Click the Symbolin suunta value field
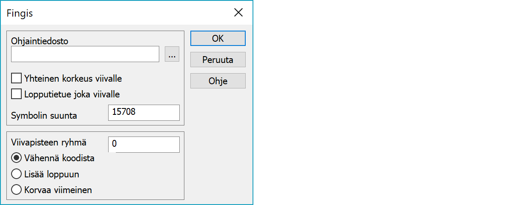This screenshot has width=511, height=205. [144, 113]
